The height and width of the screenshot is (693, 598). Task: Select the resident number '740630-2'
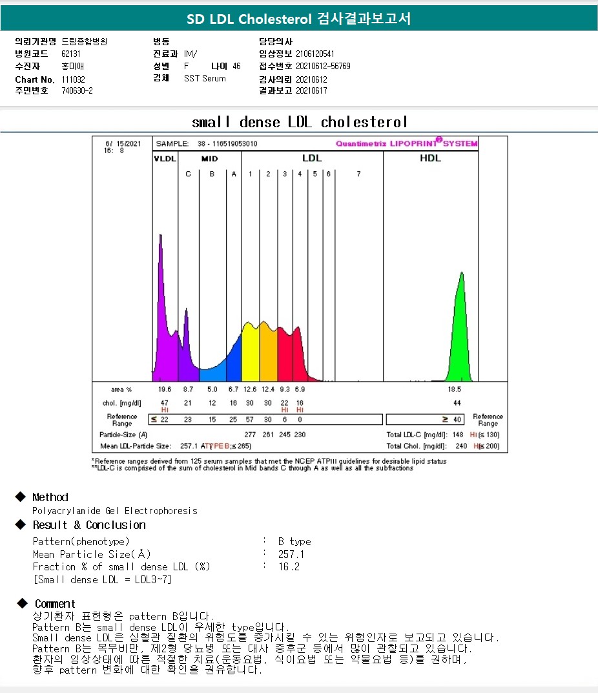pyautogui.click(x=77, y=90)
